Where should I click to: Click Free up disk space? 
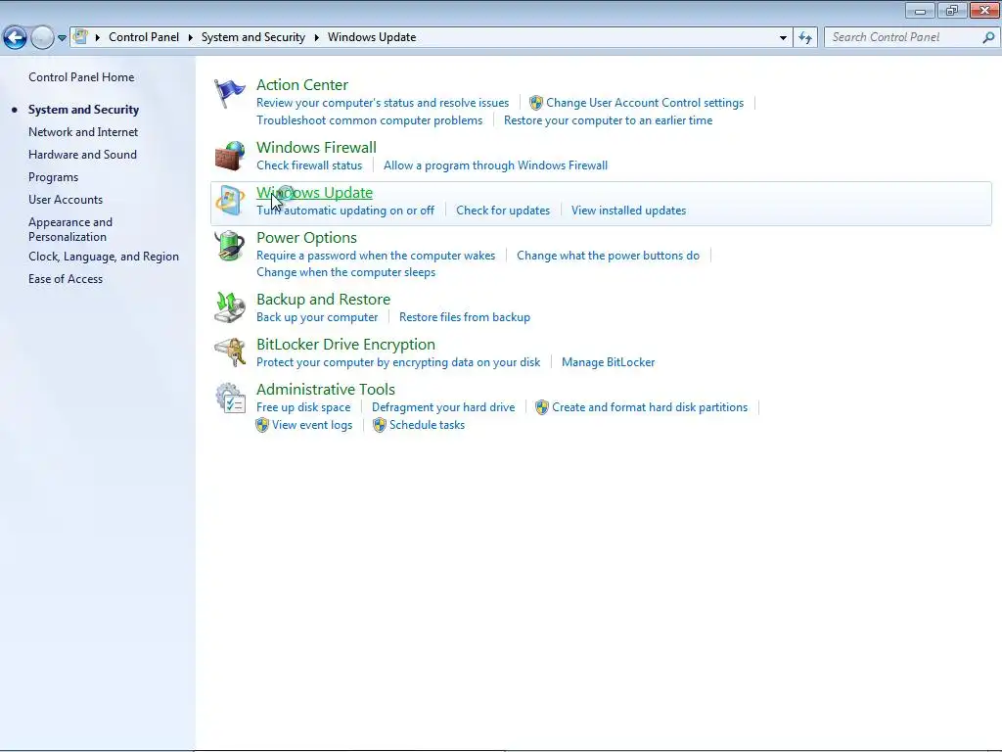[303, 407]
